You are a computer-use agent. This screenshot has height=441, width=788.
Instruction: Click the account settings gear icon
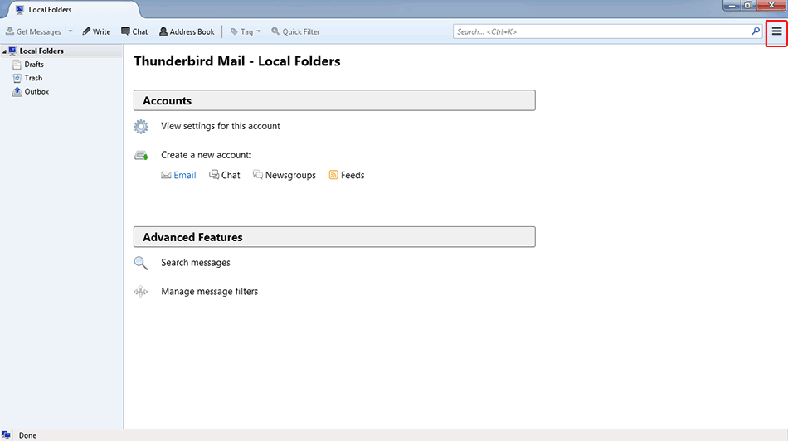(141, 127)
